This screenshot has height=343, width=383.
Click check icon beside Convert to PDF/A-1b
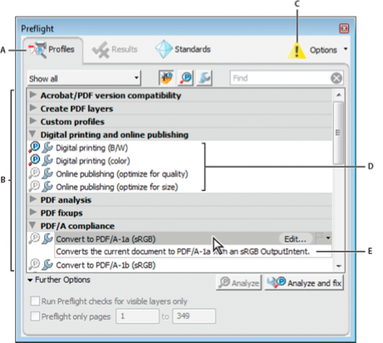(x=34, y=264)
